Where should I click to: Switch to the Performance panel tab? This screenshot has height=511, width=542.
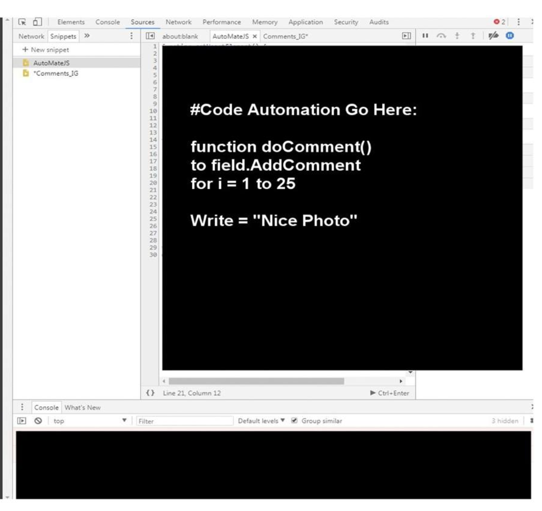point(222,22)
